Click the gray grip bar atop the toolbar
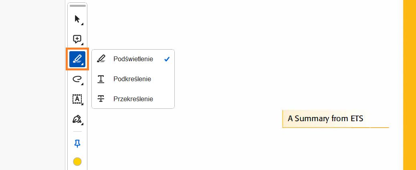 pos(77,6)
